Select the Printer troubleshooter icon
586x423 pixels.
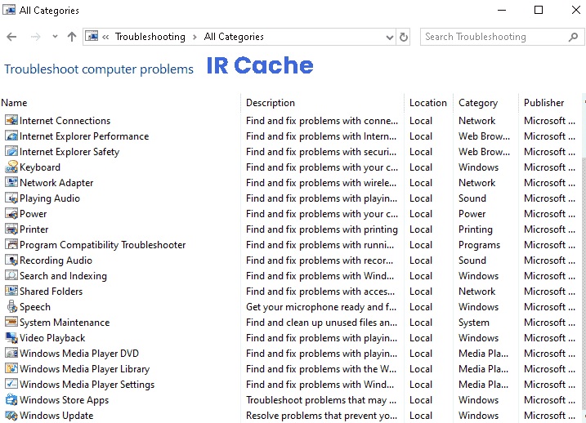pyautogui.click(x=11, y=229)
